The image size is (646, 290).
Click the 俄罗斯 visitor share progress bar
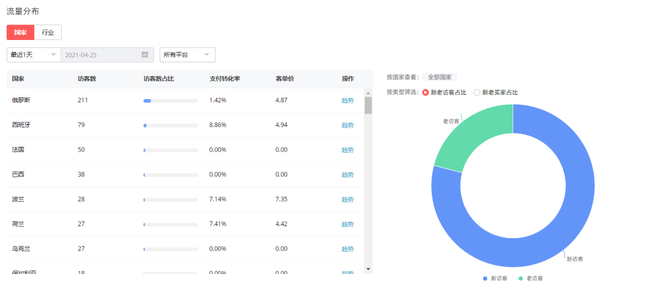170,101
